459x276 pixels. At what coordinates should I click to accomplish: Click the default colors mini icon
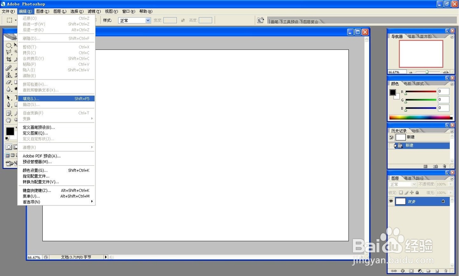(x=7, y=139)
